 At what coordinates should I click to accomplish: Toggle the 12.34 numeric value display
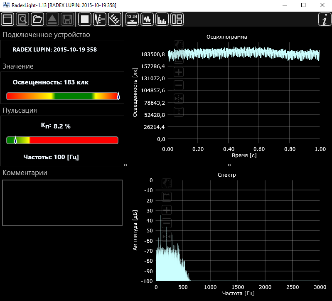132,19
